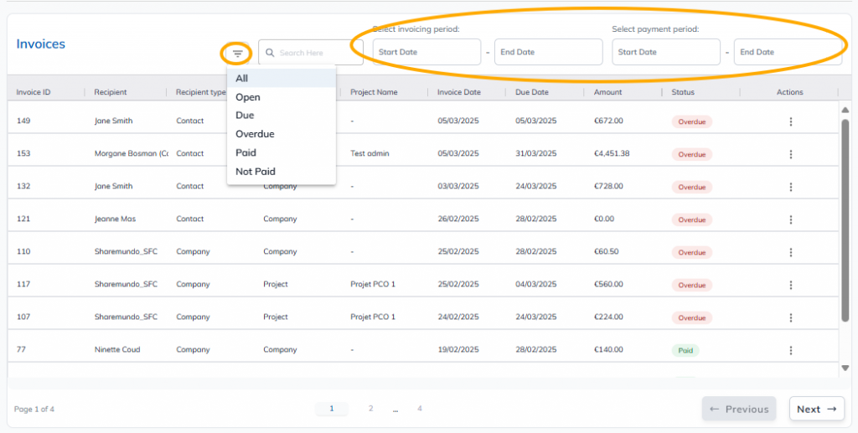The width and height of the screenshot is (858, 433).
Task: Jump to page 4 of invoices
Action: [420, 409]
